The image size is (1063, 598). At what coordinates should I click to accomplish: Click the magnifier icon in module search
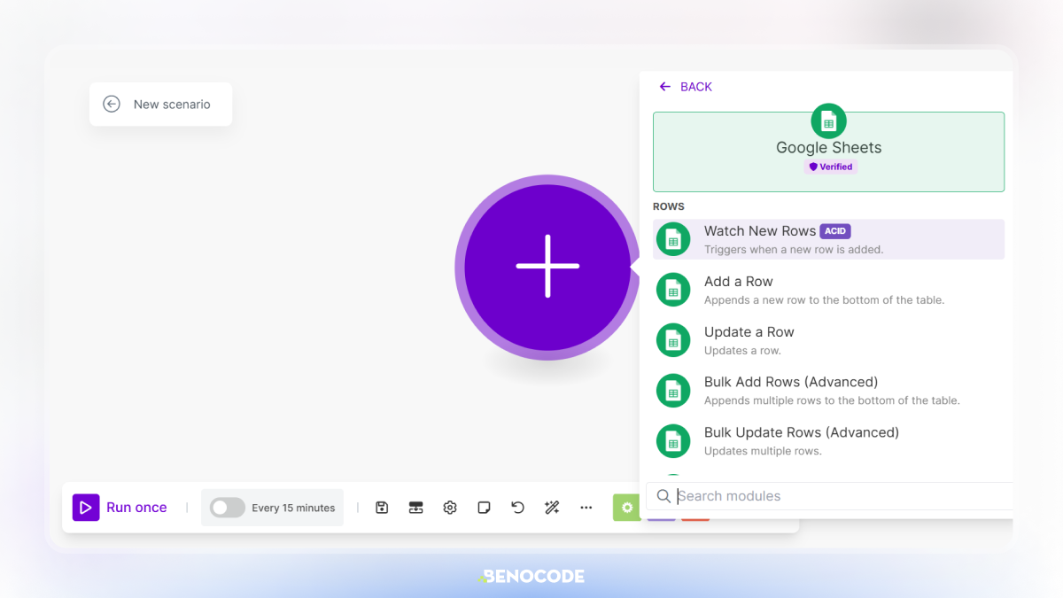[663, 496]
